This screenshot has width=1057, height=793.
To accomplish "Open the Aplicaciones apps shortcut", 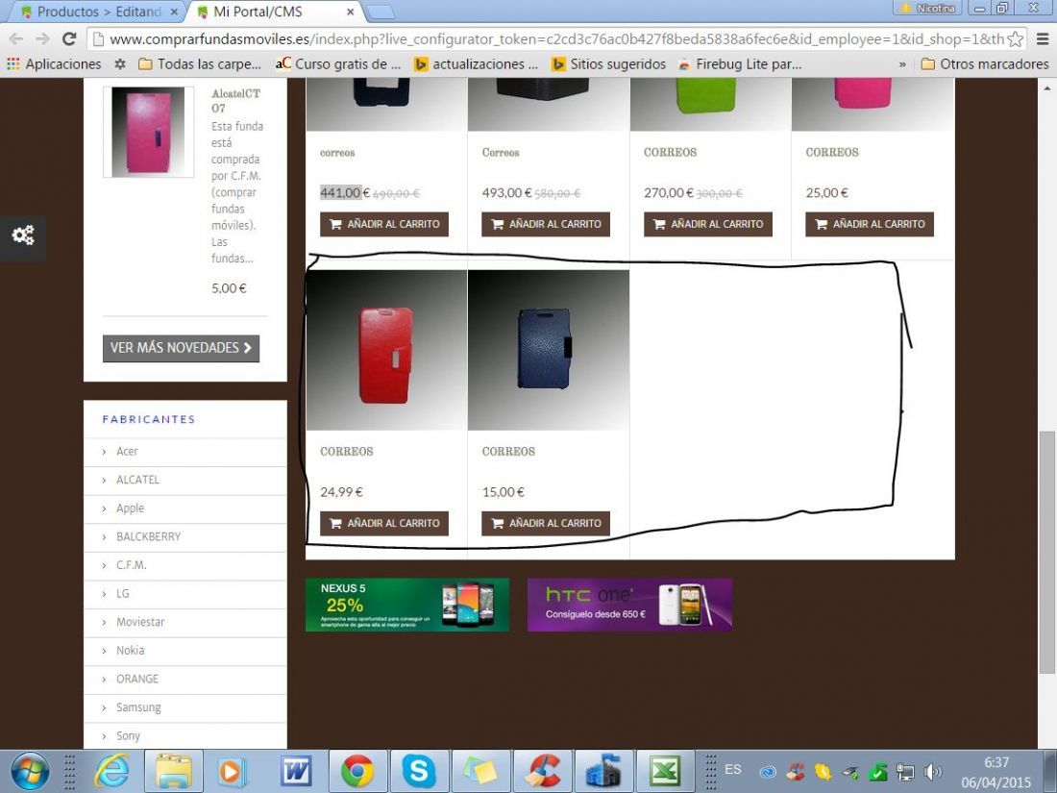I will tap(54, 64).
